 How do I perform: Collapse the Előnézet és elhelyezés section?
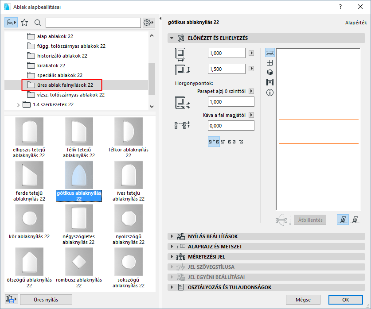coord(172,38)
